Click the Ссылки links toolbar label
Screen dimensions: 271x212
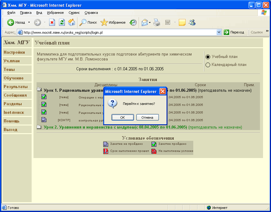257,32
